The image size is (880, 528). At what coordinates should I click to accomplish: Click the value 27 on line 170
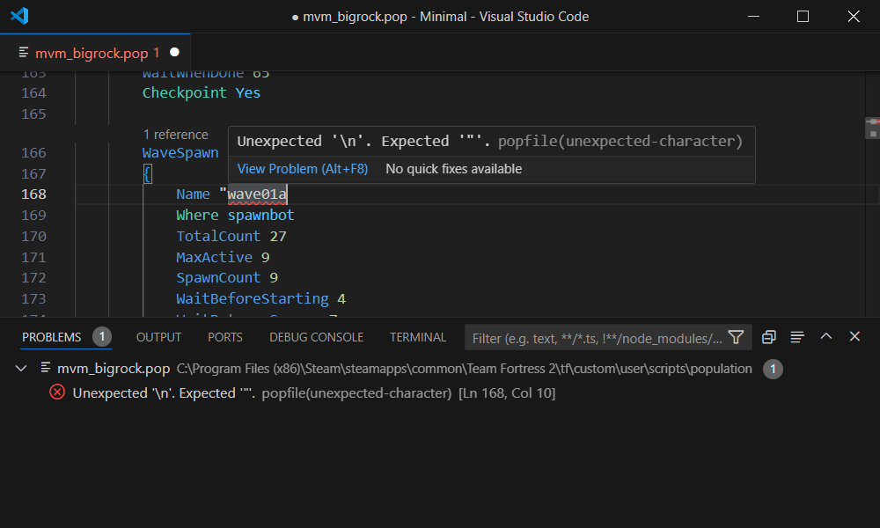tap(278, 236)
